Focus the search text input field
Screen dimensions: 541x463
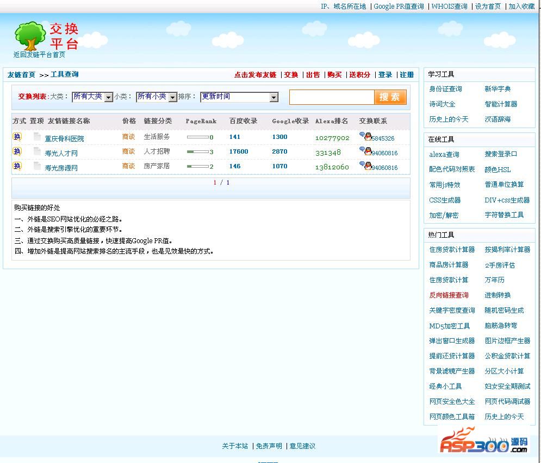tap(332, 97)
